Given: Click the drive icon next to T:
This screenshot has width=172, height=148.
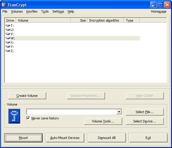Looking at the screenshot, I should [x=8, y=25].
